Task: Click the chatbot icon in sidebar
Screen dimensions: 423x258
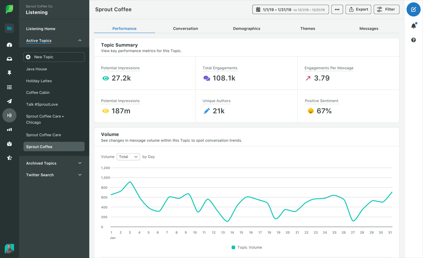Action: click(x=9, y=144)
